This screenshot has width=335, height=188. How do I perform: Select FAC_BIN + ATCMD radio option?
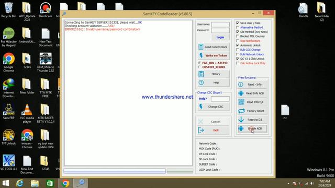tap(199, 63)
